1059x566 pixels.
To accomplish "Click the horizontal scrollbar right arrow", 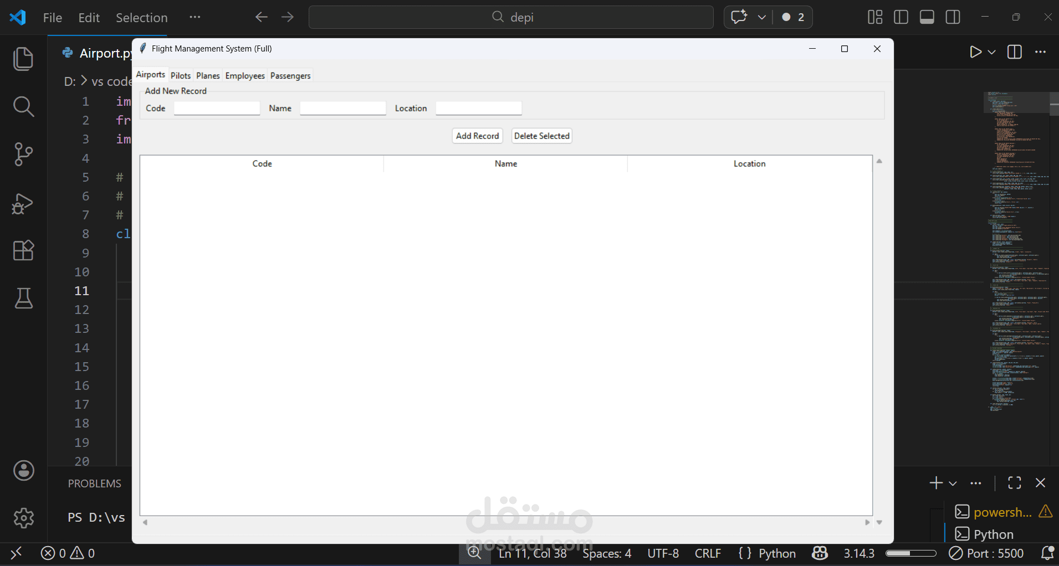I will (867, 522).
